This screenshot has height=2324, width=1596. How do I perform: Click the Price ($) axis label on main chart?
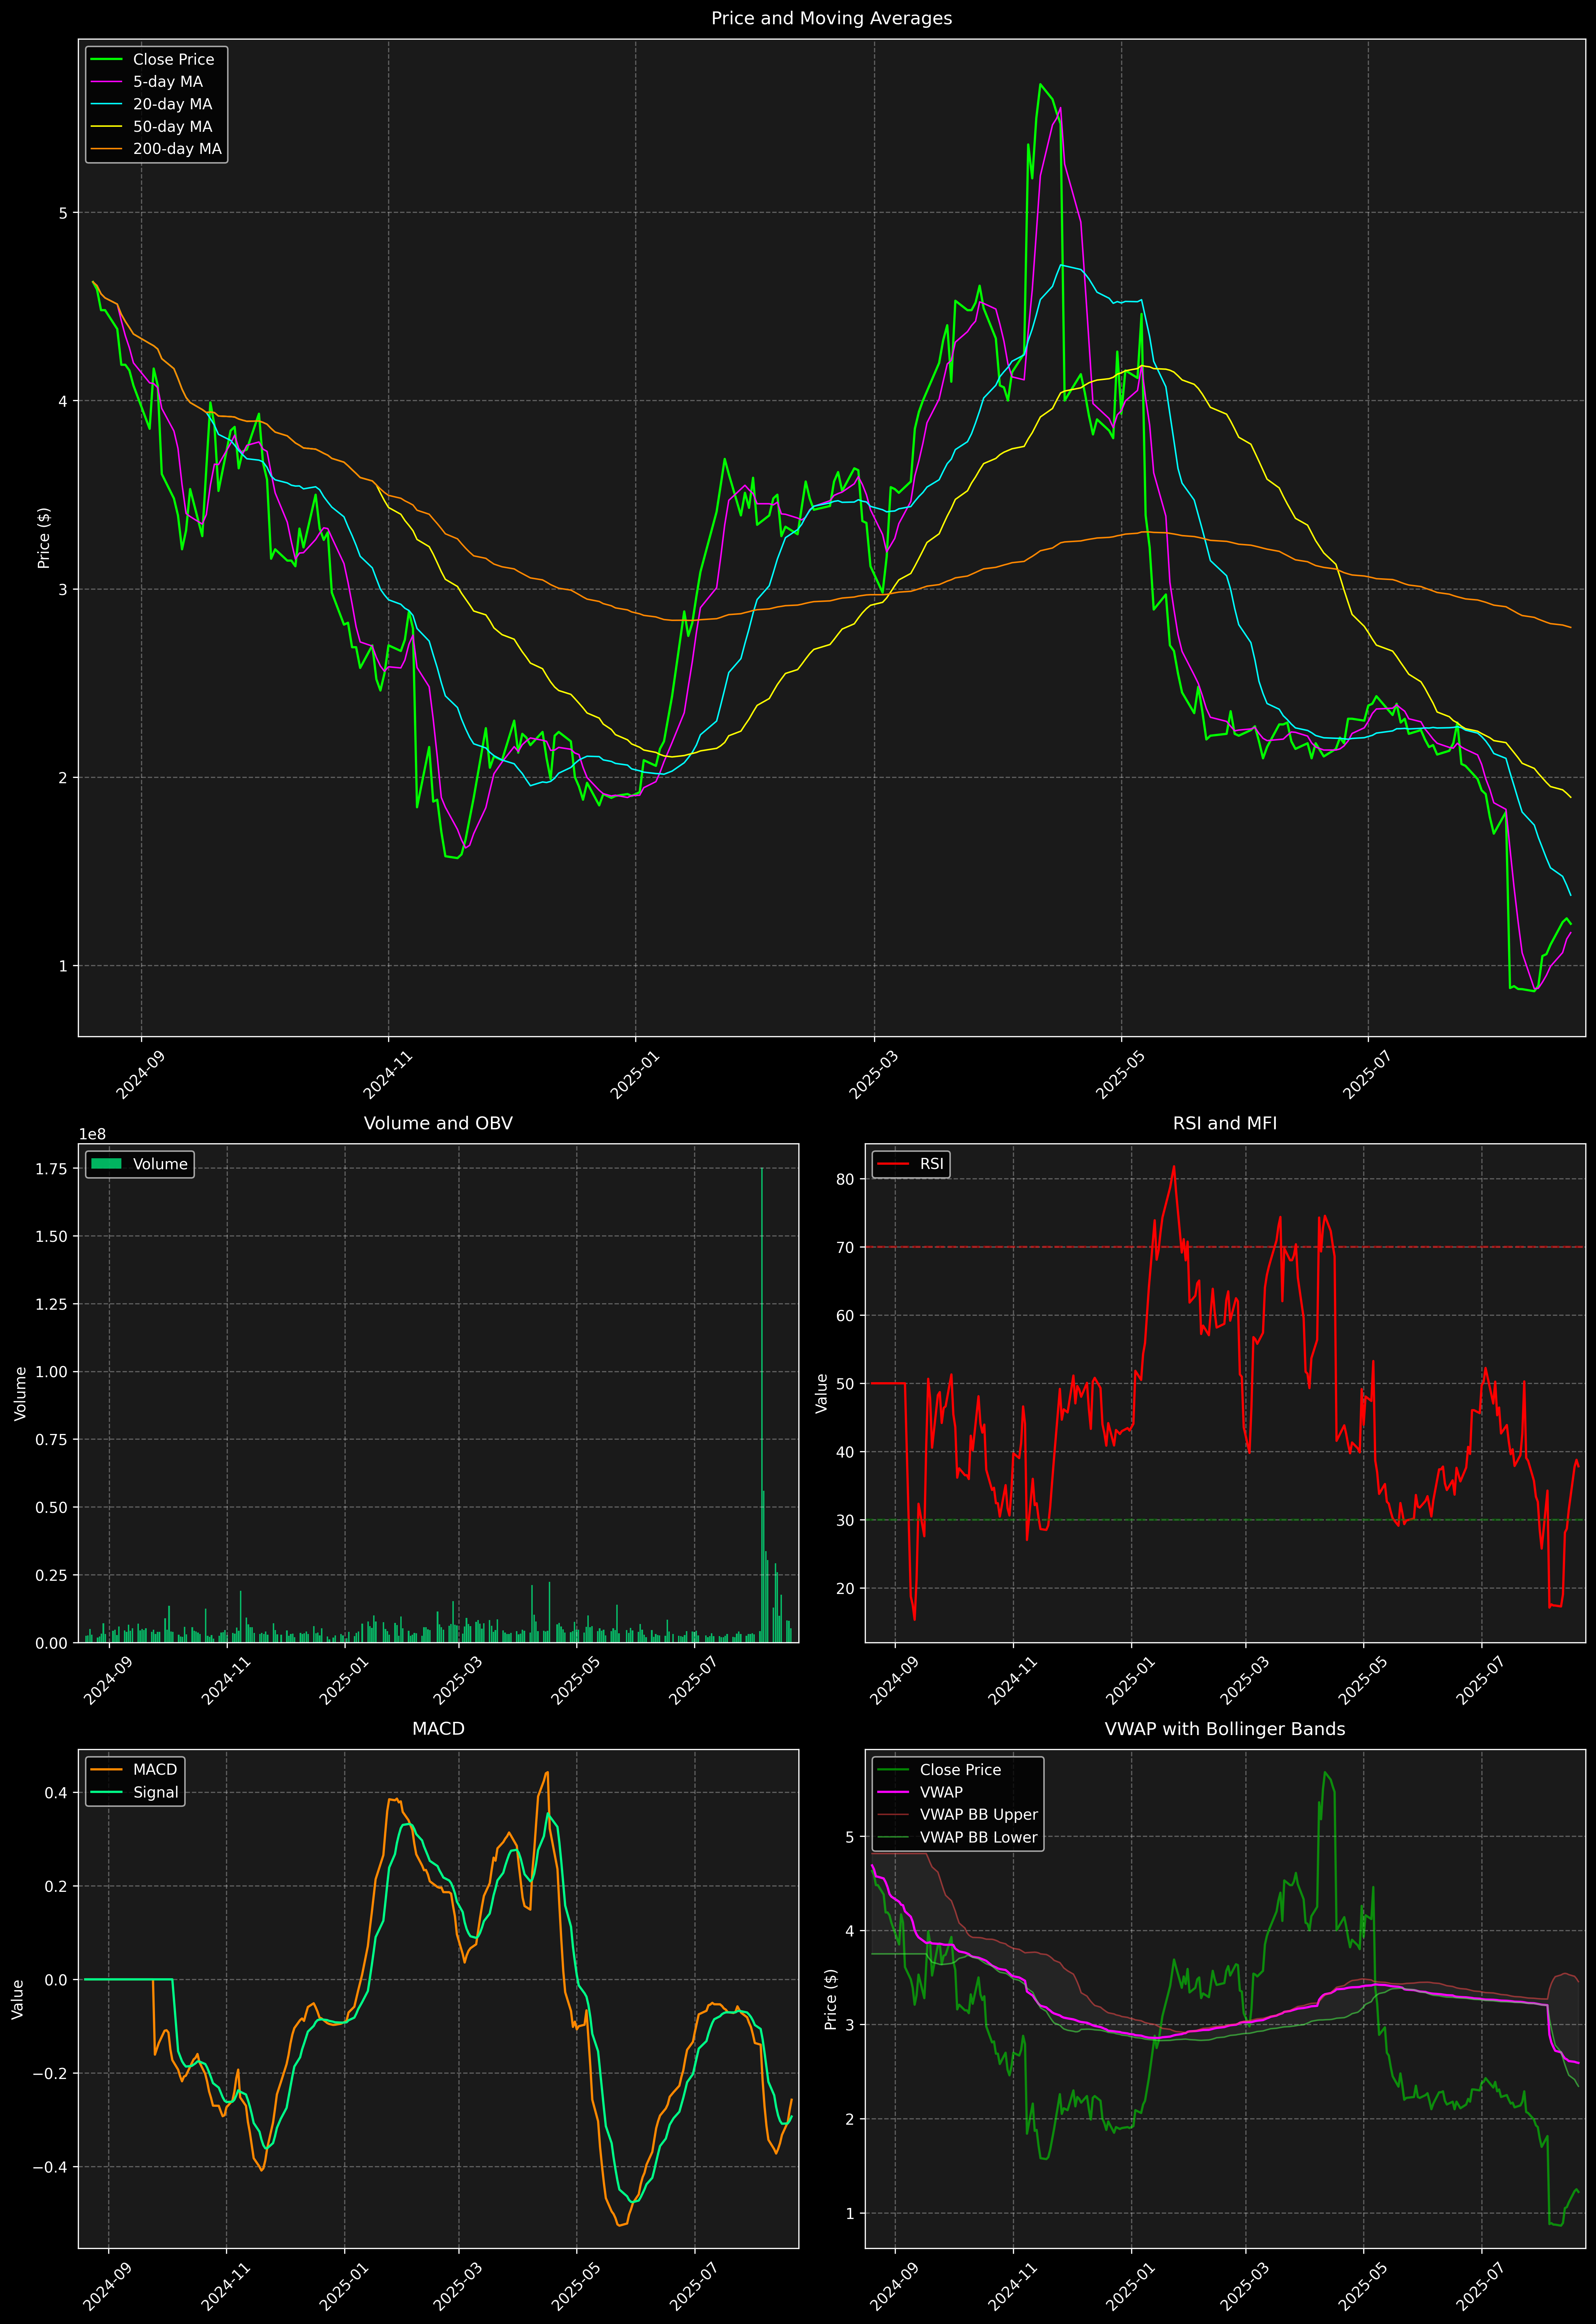pyautogui.click(x=44, y=538)
